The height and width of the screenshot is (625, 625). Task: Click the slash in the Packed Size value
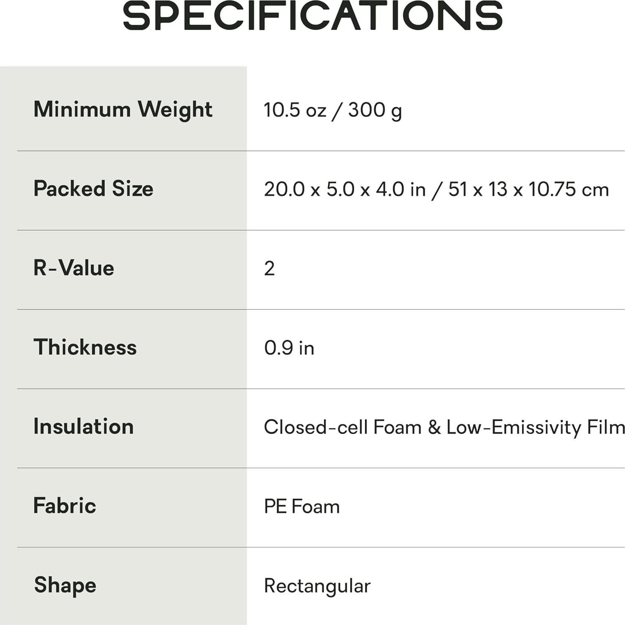[437, 190]
